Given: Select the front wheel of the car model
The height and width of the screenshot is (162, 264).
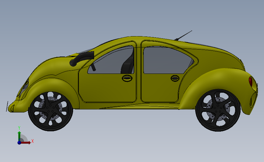Looking at the screenshot, I should click(x=51, y=111).
